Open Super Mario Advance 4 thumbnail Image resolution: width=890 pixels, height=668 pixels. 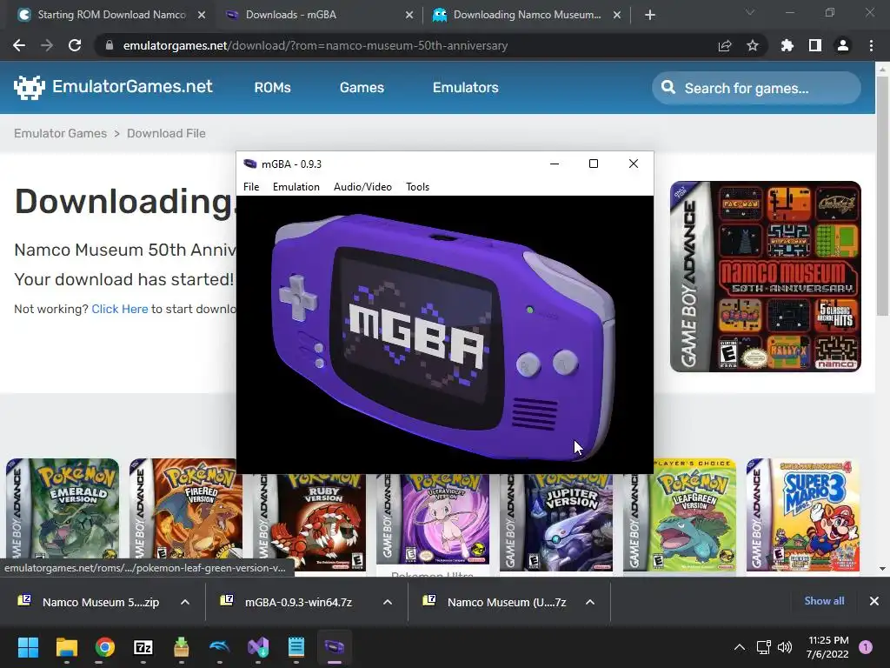coord(803,515)
